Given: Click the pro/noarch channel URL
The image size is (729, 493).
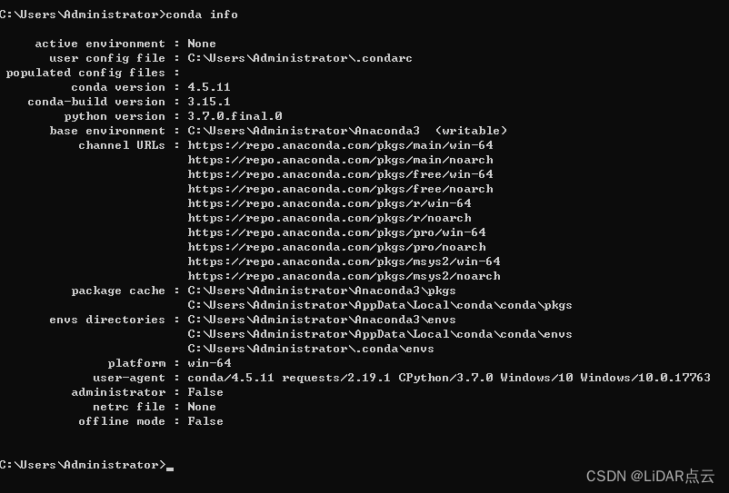Looking at the screenshot, I should coord(336,247).
